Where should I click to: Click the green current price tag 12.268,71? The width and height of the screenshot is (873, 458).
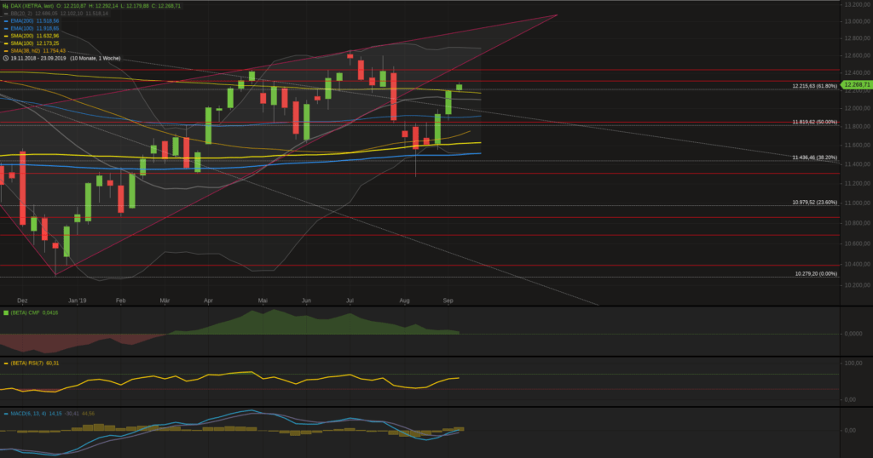(856, 85)
